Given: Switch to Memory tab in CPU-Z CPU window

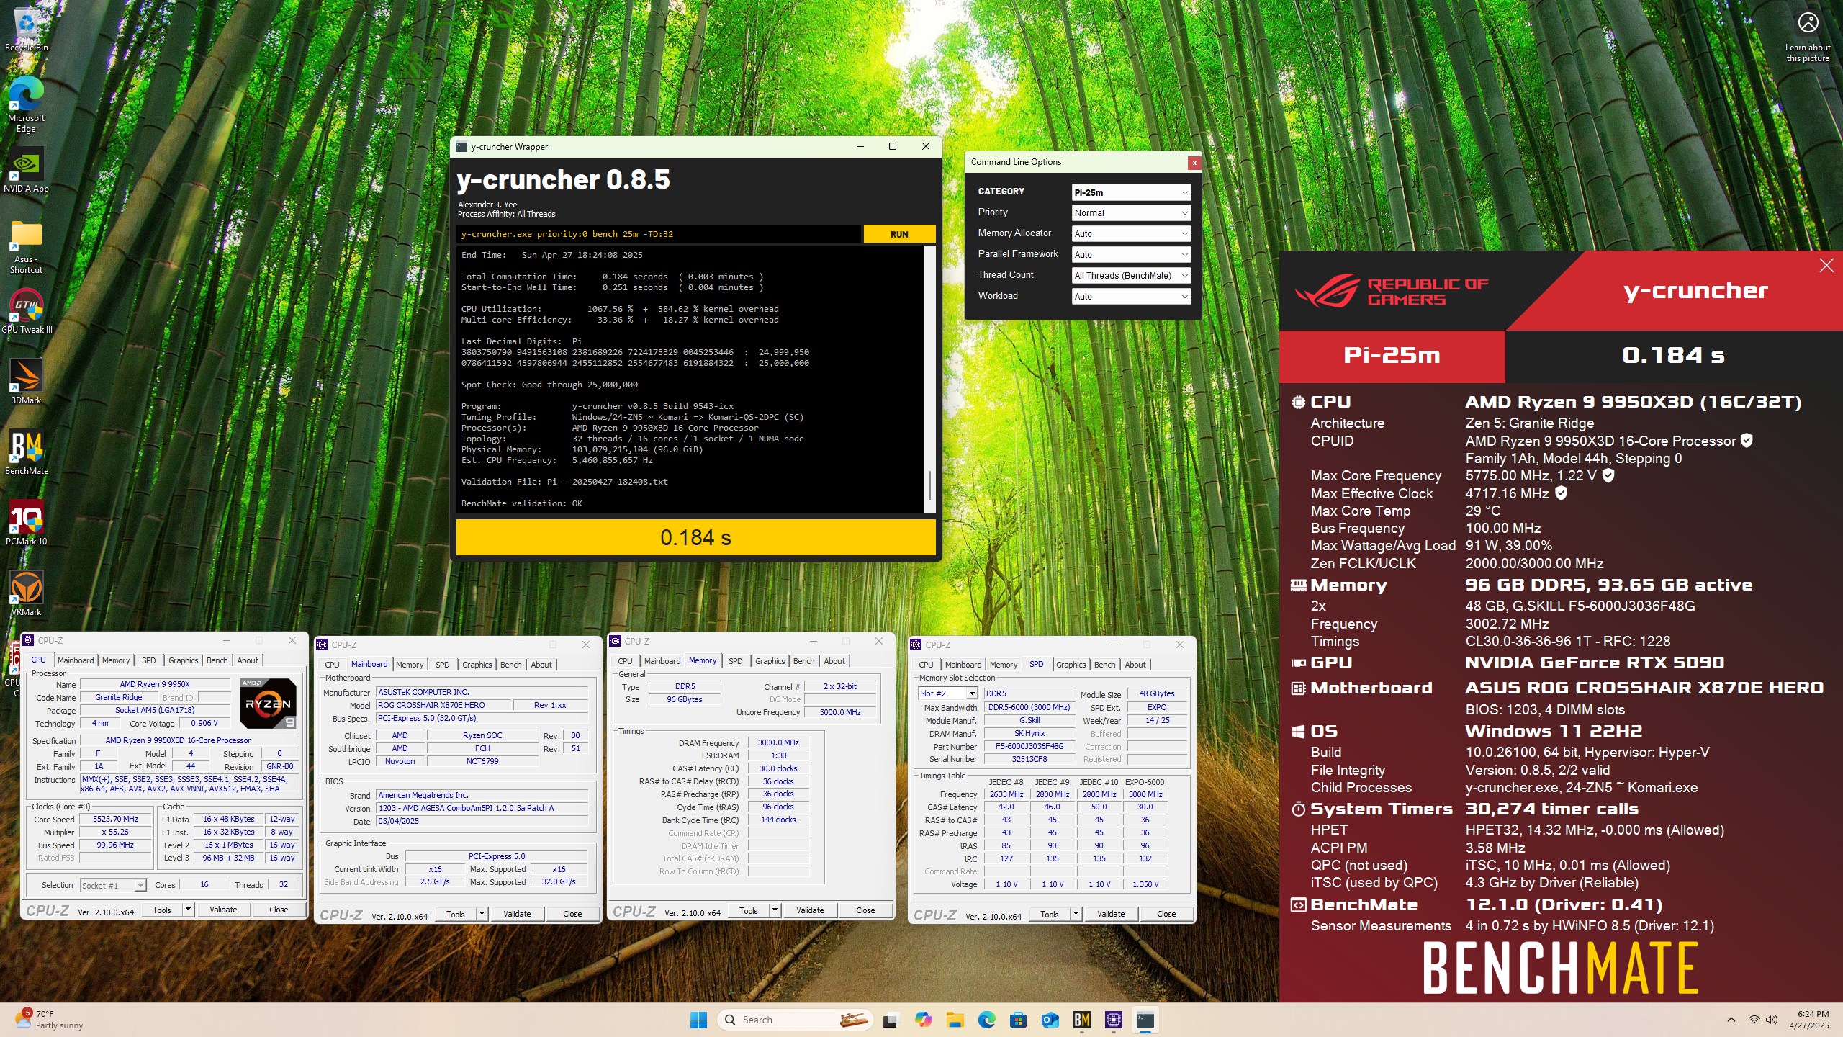Looking at the screenshot, I should click(x=116, y=660).
